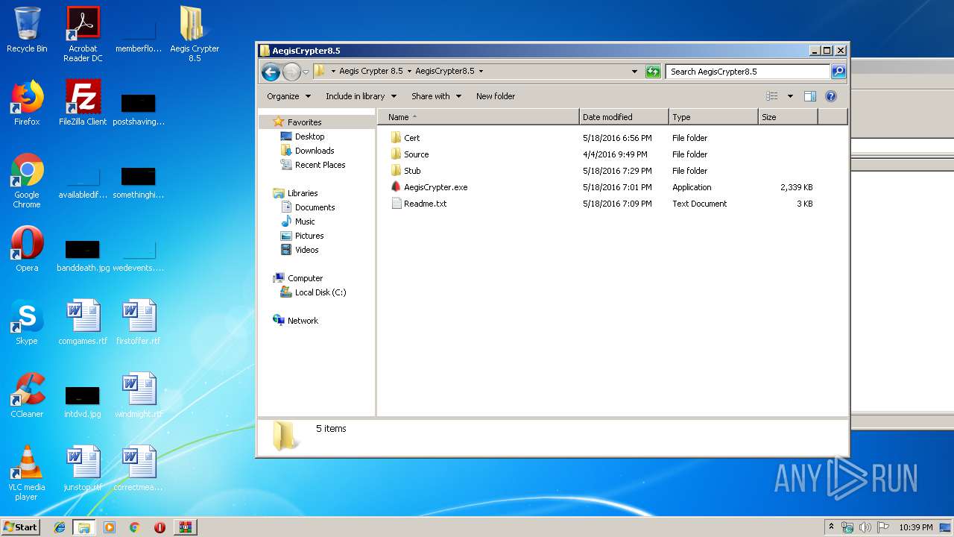
Task: Open Downloads in navigation pane
Action: click(314, 151)
